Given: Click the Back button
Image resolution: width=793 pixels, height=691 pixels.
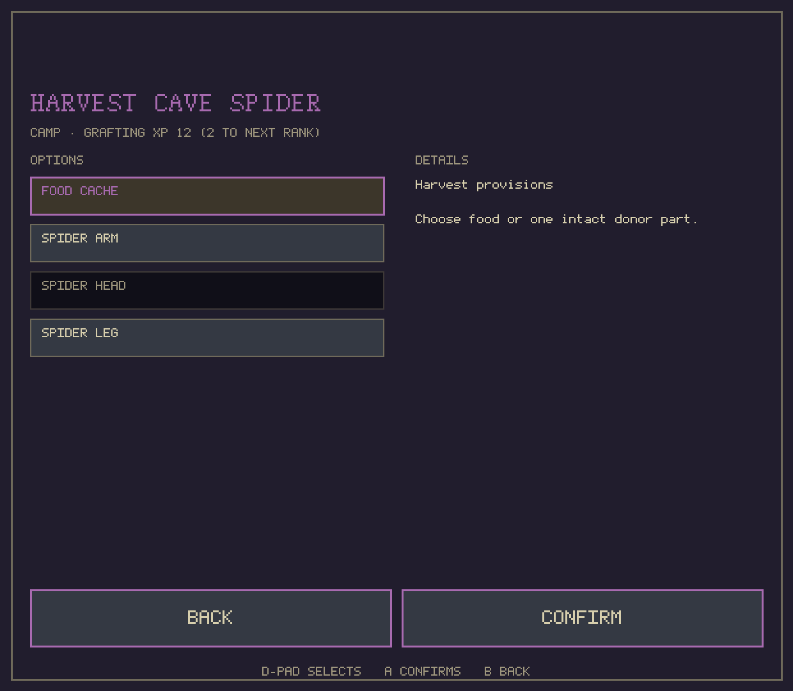Looking at the screenshot, I should 211,618.
